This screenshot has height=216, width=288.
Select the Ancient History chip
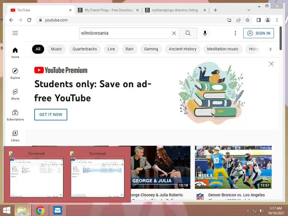pos(183,49)
